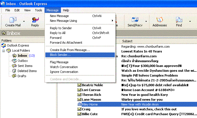This screenshot has height=118, width=197.
Task: Open the Edit menu
Action: point(17,10)
